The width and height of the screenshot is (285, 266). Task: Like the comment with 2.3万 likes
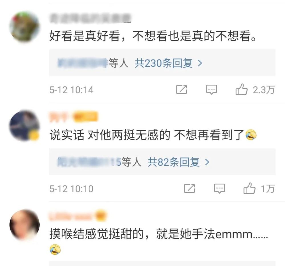pos(241,89)
